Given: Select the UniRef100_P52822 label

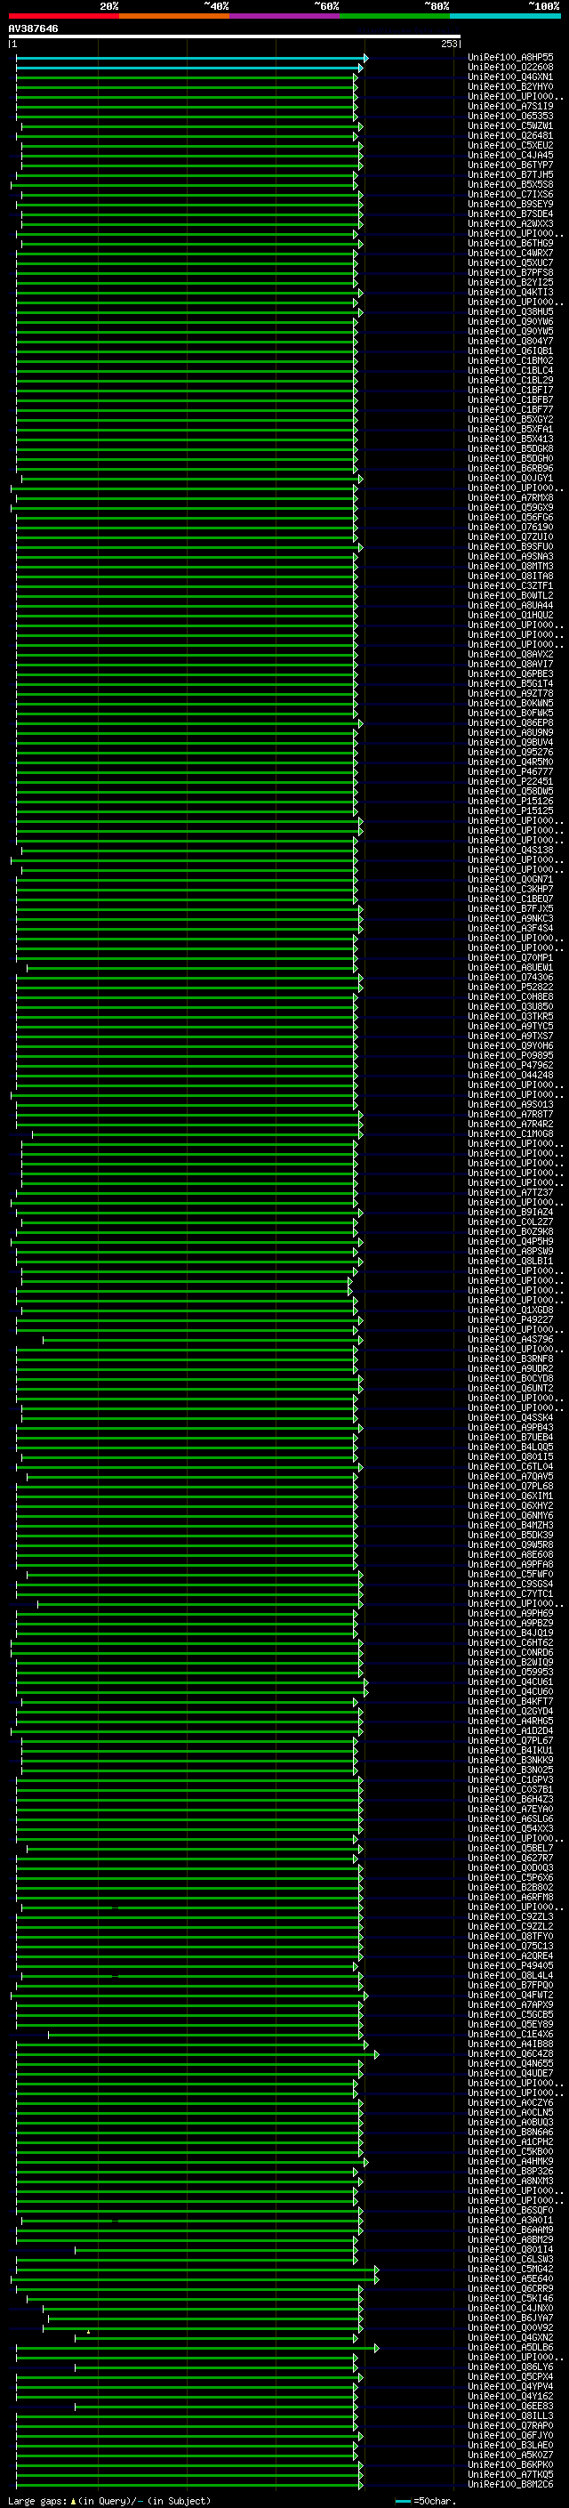Looking at the screenshot, I should (510, 987).
